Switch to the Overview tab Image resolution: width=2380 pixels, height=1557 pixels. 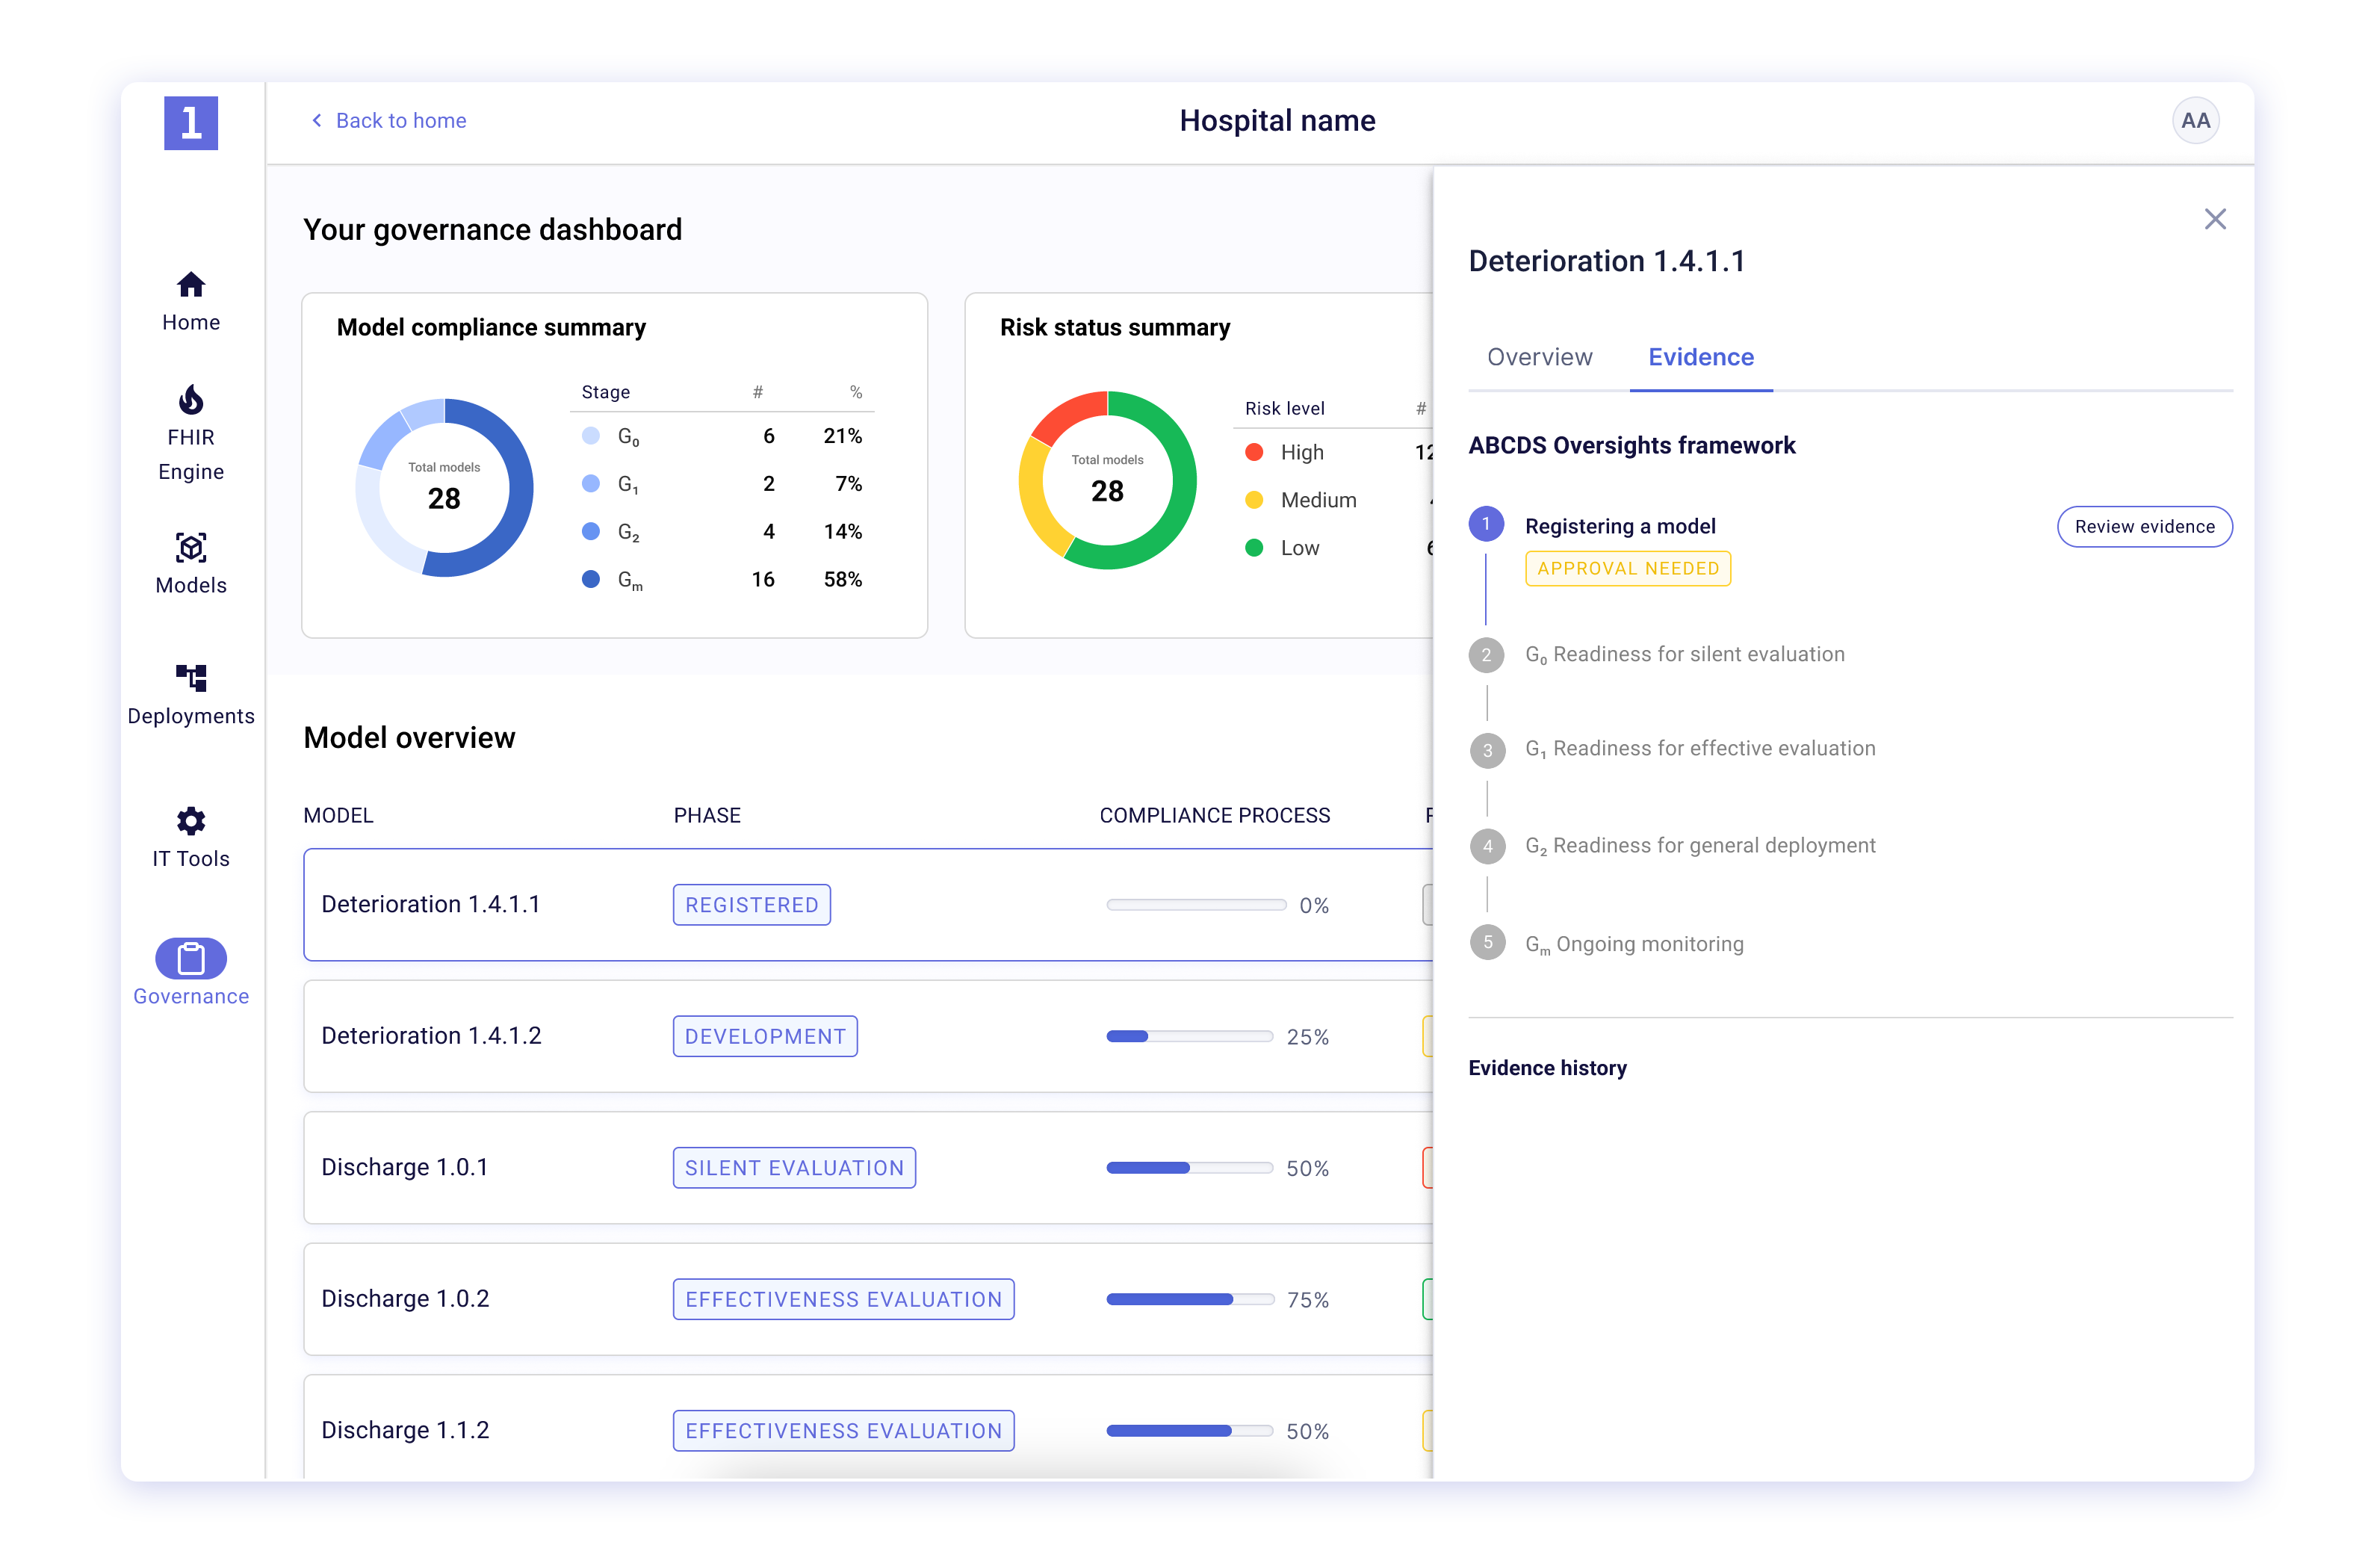coord(1539,357)
